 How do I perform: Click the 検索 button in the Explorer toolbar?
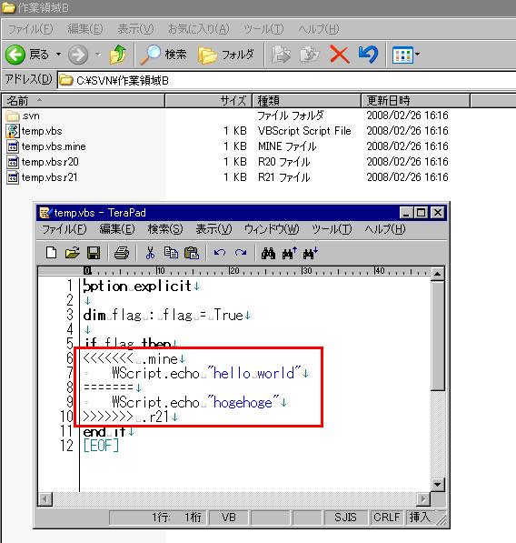pyautogui.click(x=164, y=55)
